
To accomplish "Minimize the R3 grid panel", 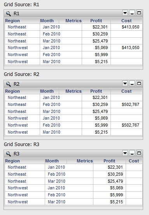I will [132, 153].
